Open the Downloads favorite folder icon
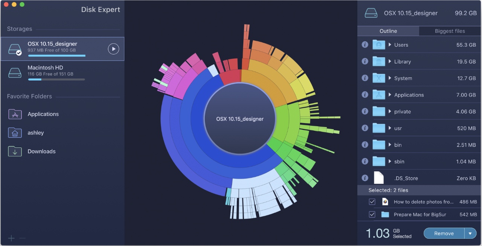 (15, 151)
